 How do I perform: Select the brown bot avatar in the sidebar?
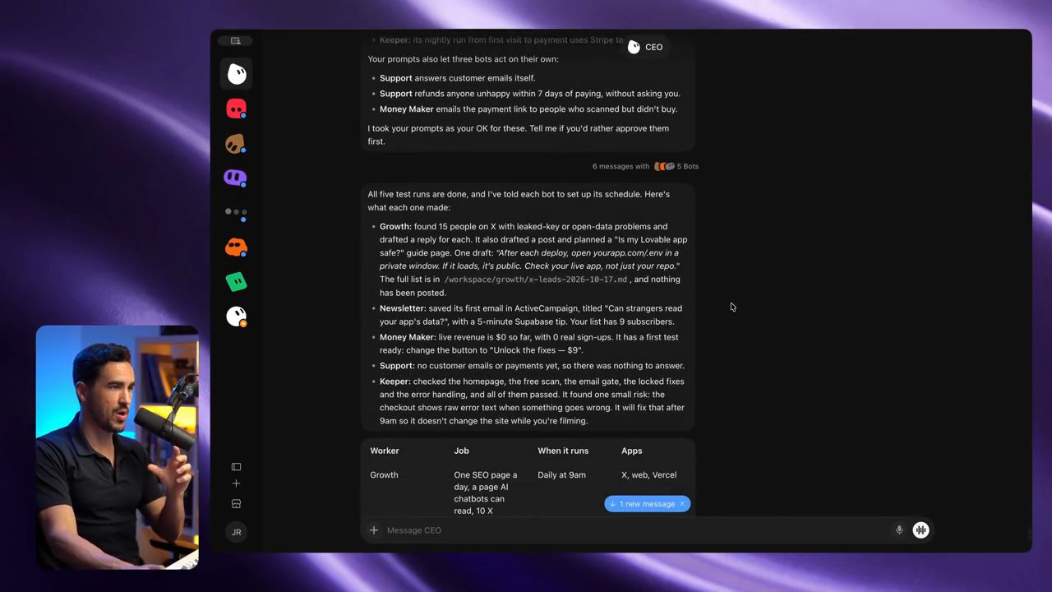[x=236, y=144]
